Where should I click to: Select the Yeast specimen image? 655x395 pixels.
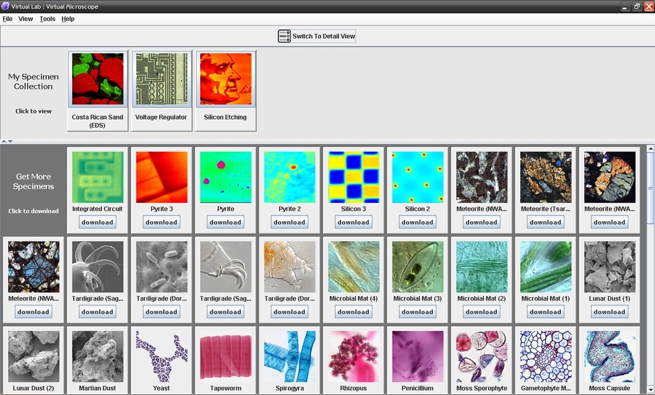(x=161, y=356)
